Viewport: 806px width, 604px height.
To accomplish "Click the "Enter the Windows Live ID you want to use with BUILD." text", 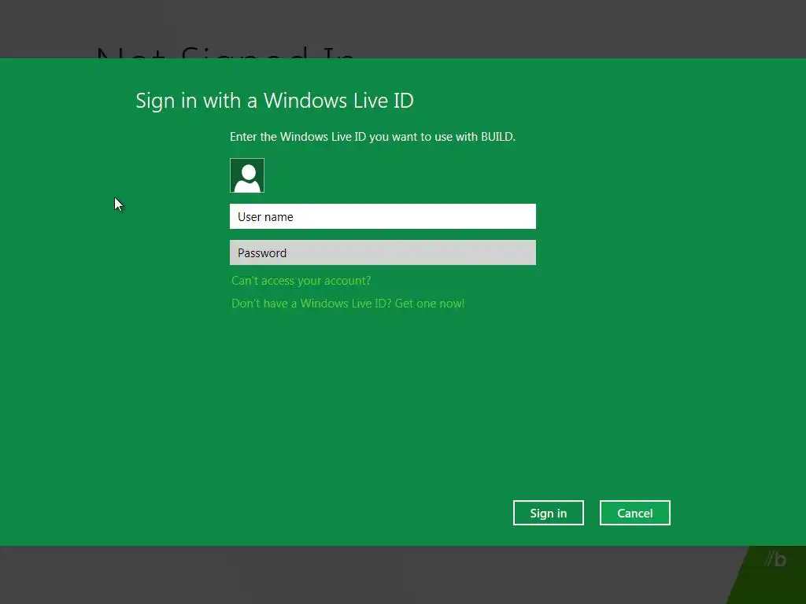I will click(372, 137).
